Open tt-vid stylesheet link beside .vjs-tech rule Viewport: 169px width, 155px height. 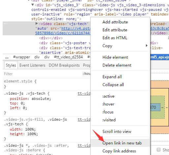pyautogui.click(x=84, y=93)
